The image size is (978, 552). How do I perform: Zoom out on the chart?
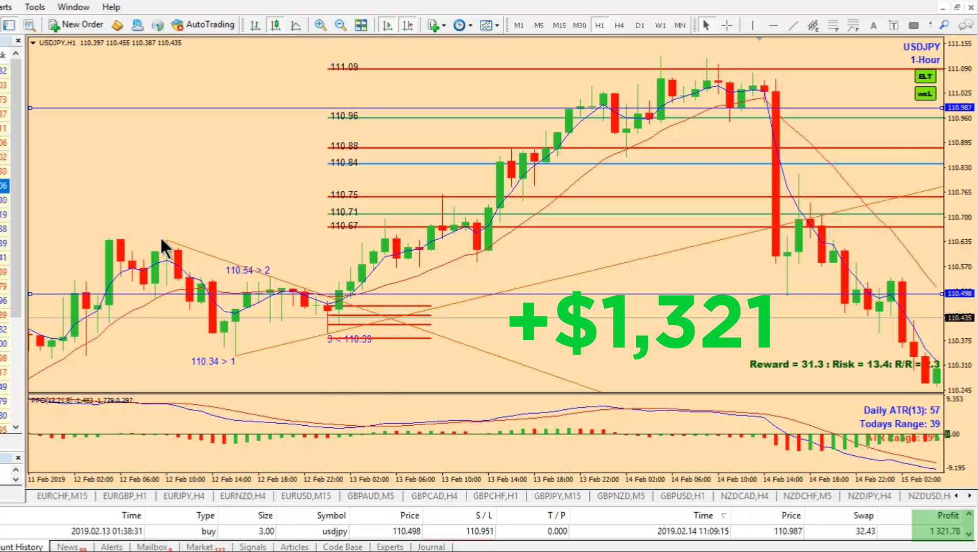tap(341, 25)
